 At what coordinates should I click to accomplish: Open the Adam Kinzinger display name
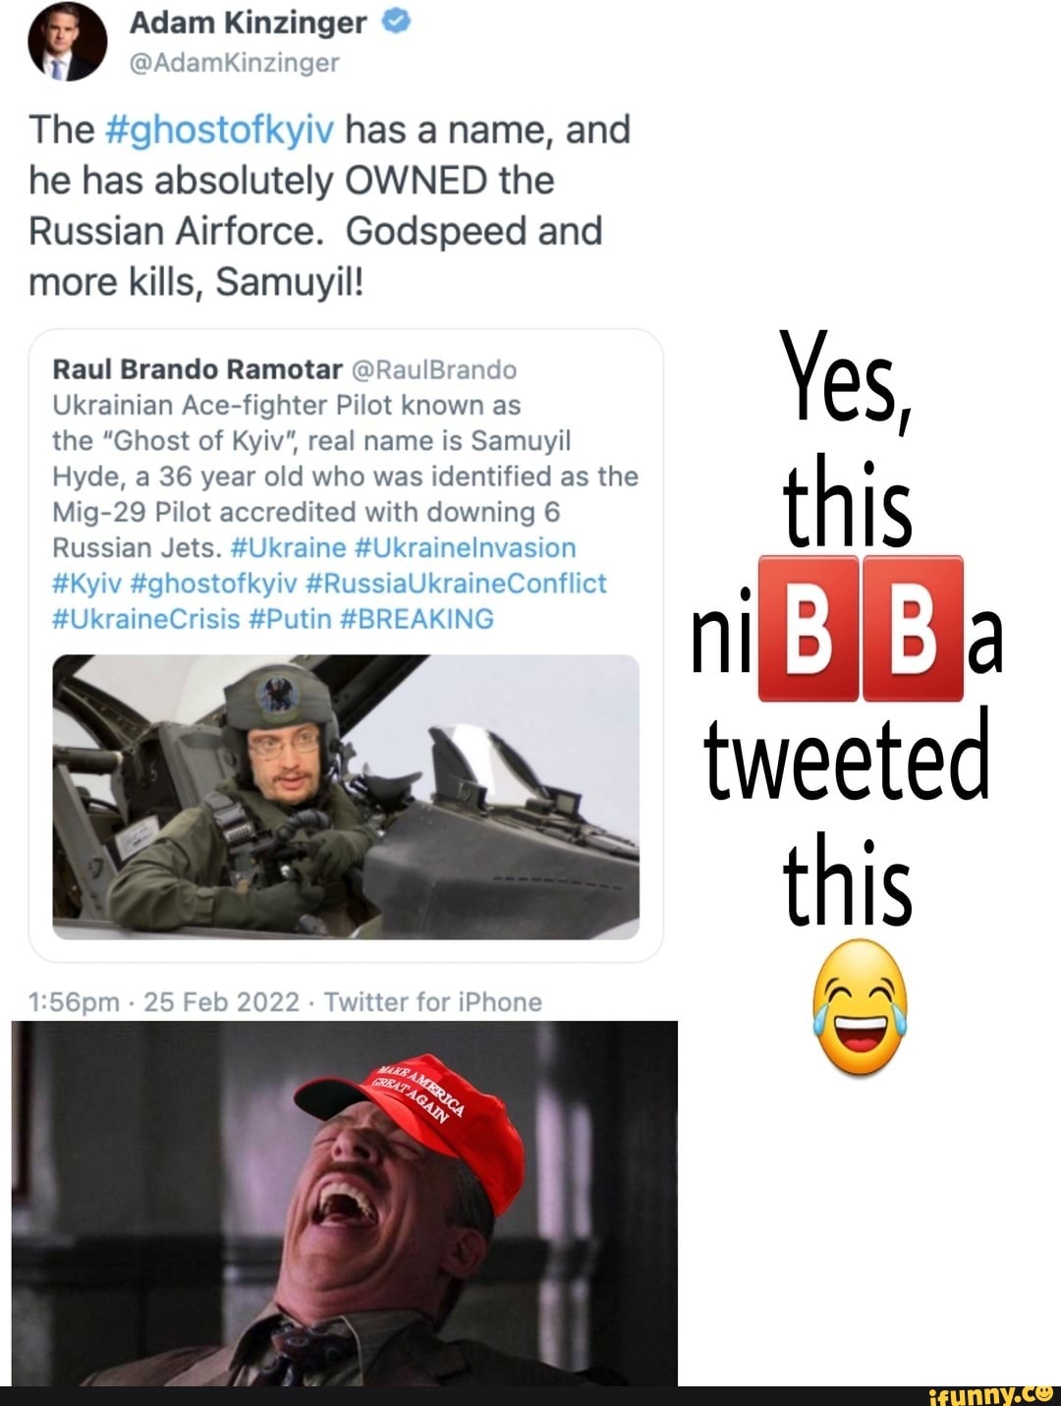(248, 23)
